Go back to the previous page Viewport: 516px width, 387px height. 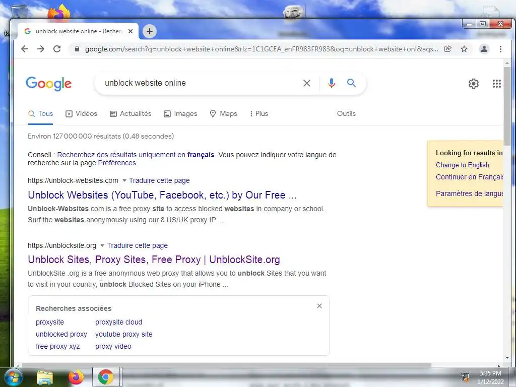(x=25, y=49)
